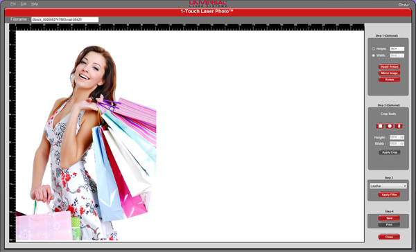The width and height of the screenshot is (416, 252).
Task: Click the Rotate button
Action: coord(389,79)
